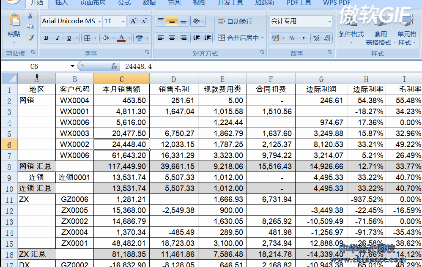Toggle underline with the U icon
The width and height of the screenshot is (422, 267).
click(69, 38)
